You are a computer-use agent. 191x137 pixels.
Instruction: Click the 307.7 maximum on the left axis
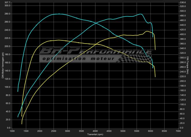[x=7, y=2]
